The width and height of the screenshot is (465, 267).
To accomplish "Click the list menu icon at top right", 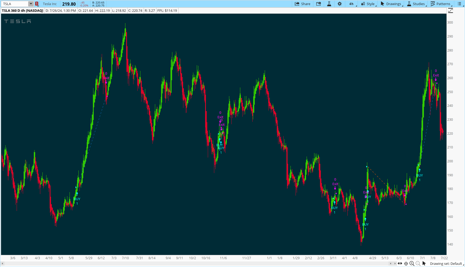I will [x=459, y=4].
